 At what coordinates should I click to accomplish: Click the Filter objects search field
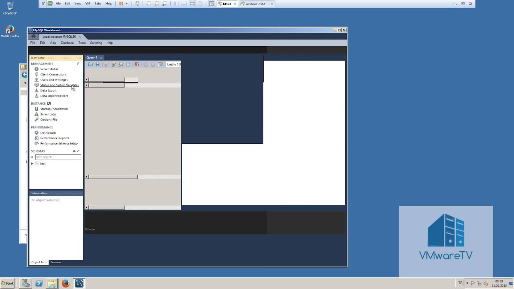58,157
